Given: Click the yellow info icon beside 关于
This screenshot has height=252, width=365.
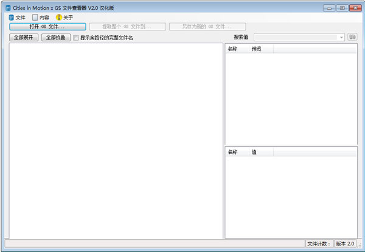Looking at the screenshot, I should pos(59,17).
